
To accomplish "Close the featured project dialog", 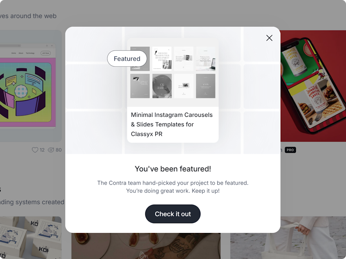I will pos(269,38).
